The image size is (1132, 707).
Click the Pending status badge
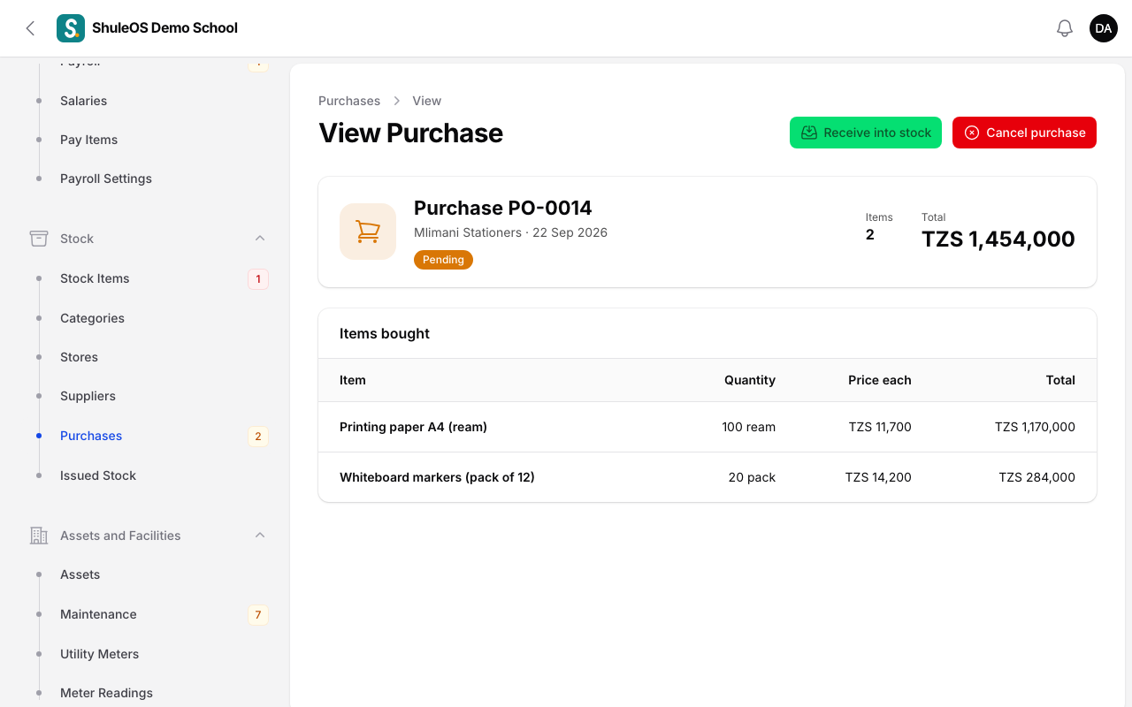pos(443,260)
